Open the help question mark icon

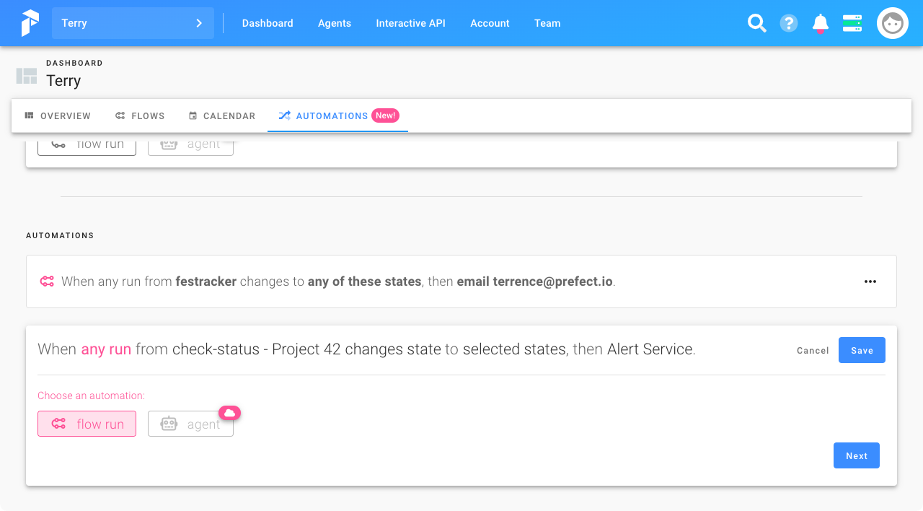coord(789,24)
